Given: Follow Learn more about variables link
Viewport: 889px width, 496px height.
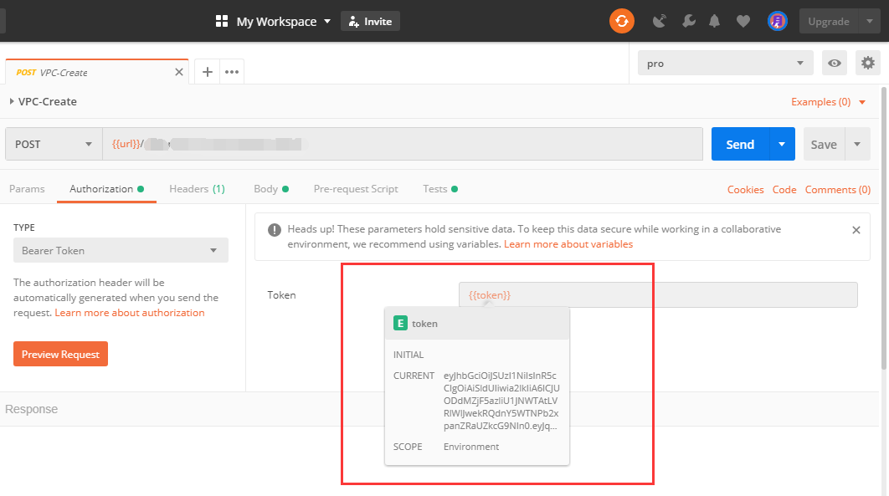Looking at the screenshot, I should pyautogui.click(x=568, y=244).
